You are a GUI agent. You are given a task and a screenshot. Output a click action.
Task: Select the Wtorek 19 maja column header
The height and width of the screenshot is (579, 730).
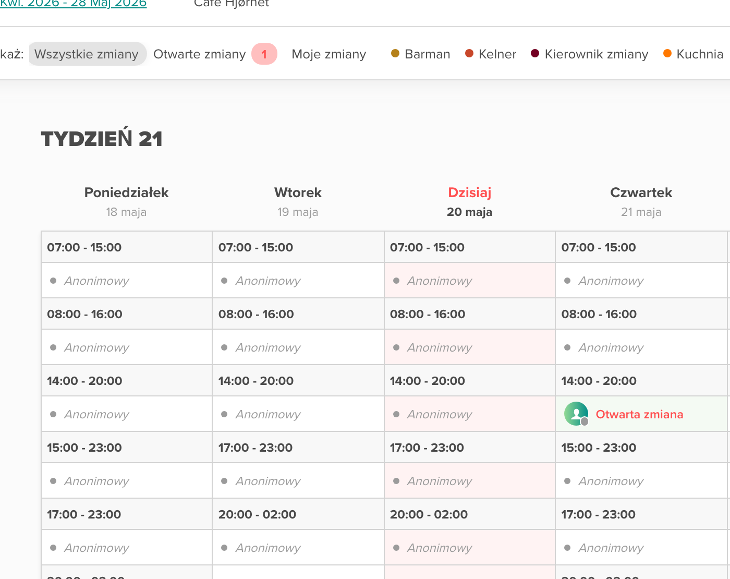coord(298,202)
